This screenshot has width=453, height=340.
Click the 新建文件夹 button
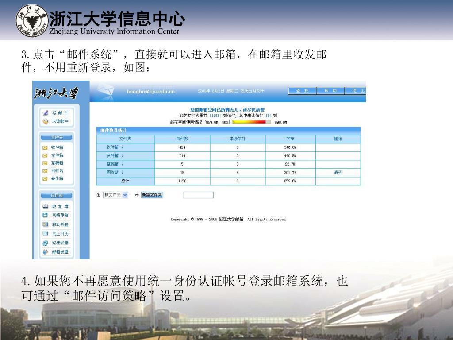coord(152,195)
